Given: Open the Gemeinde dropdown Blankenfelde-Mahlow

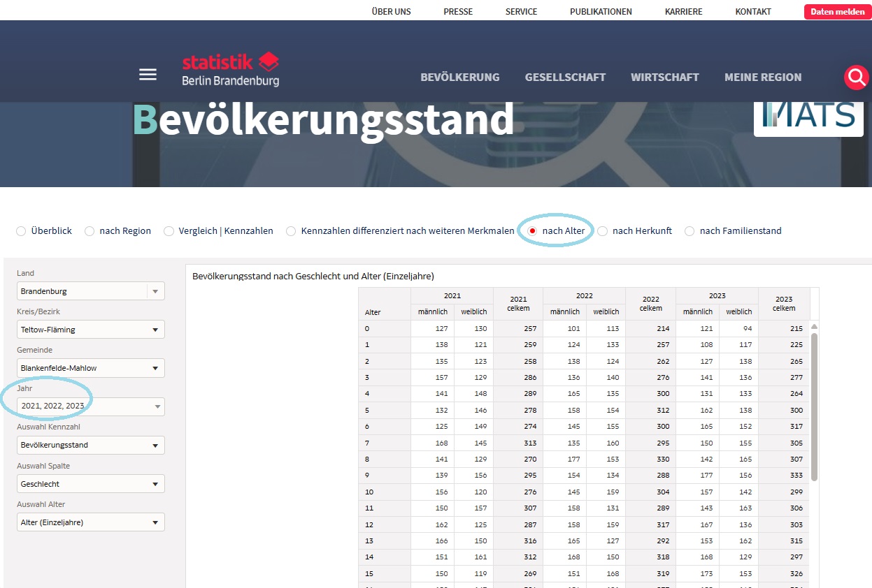Looking at the screenshot, I should tap(90, 368).
